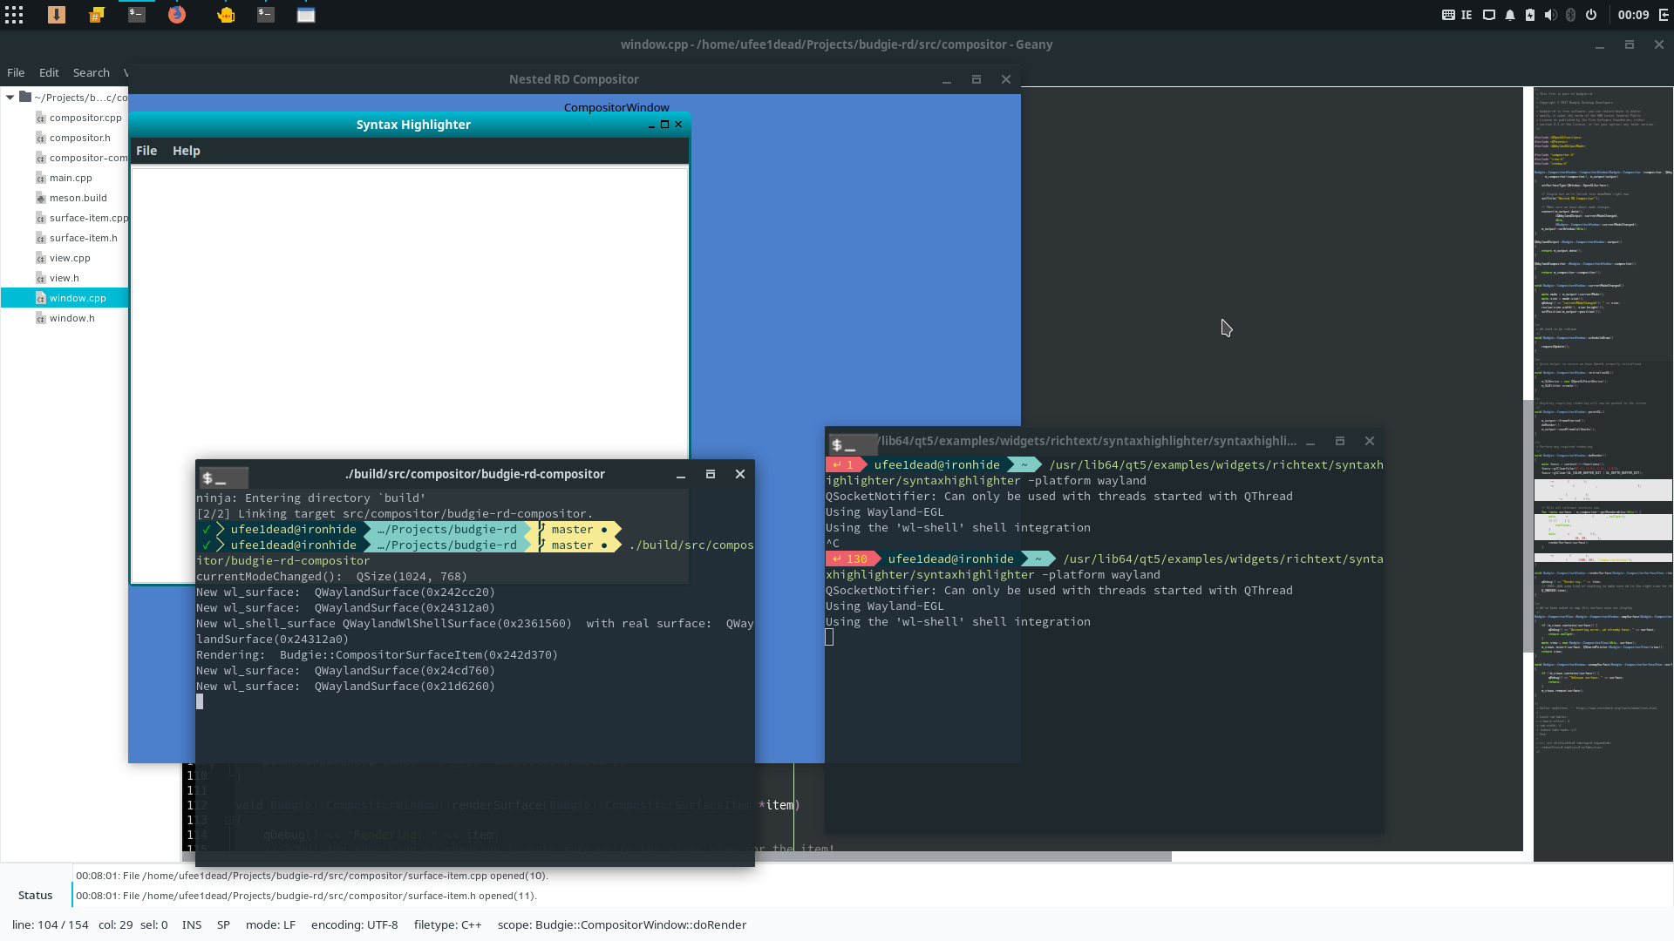Select the generic window icon in panel
Viewport: 1674px width, 941px height.
tap(306, 15)
